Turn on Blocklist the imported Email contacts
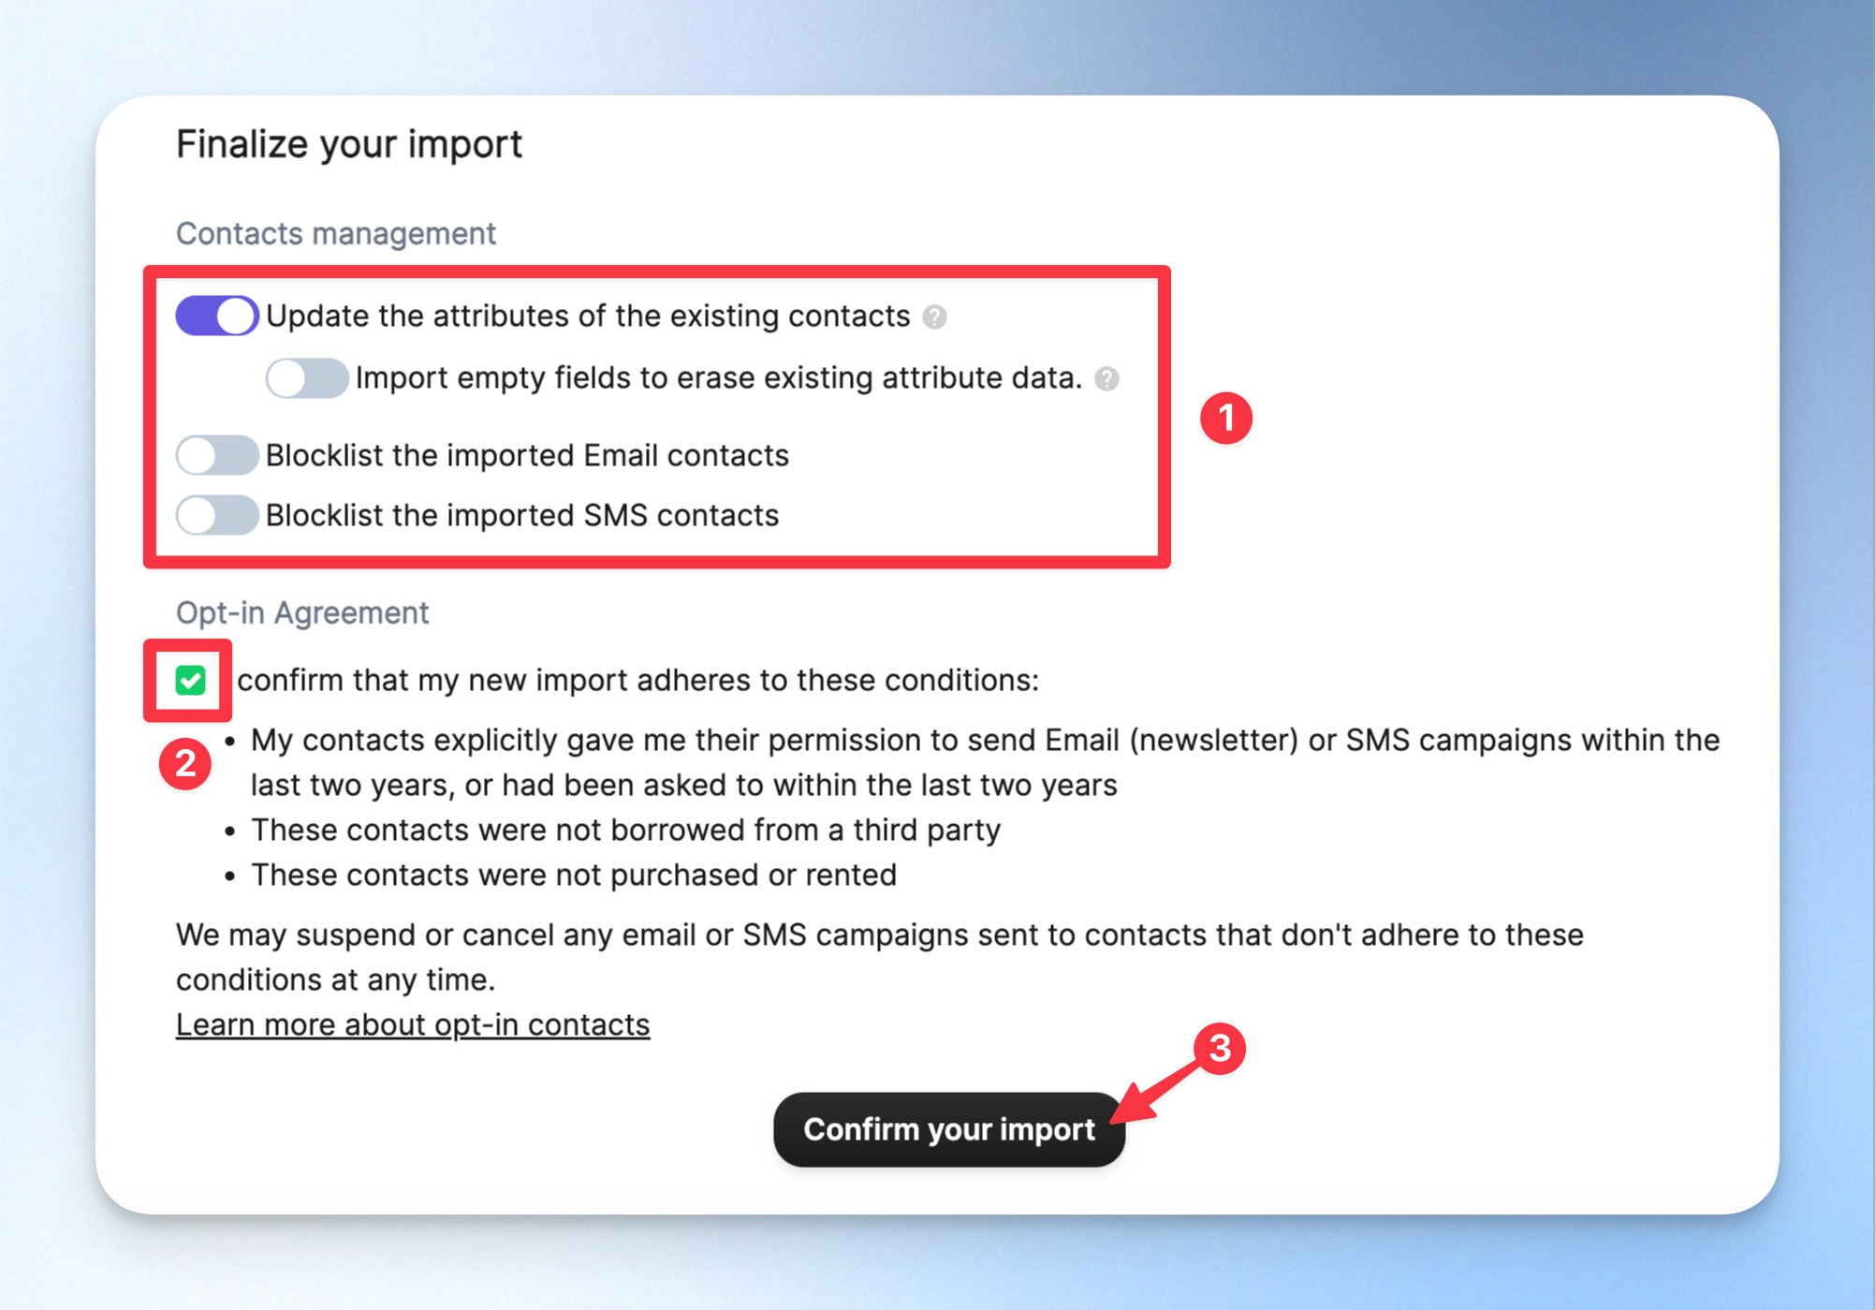The width and height of the screenshot is (1875, 1310). pos(217,456)
